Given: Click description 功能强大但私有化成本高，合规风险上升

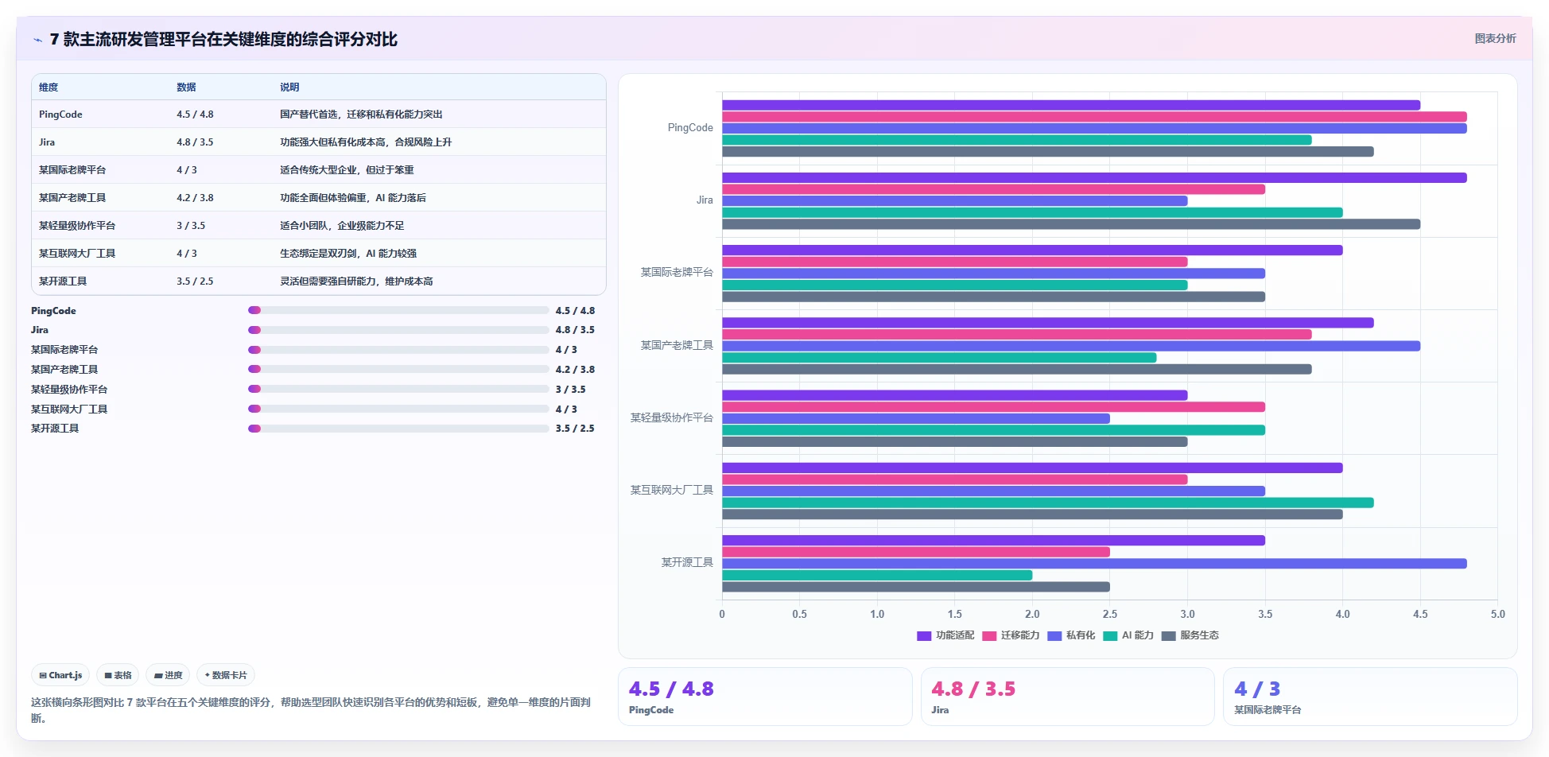Looking at the screenshot, I should pos(366,142).
